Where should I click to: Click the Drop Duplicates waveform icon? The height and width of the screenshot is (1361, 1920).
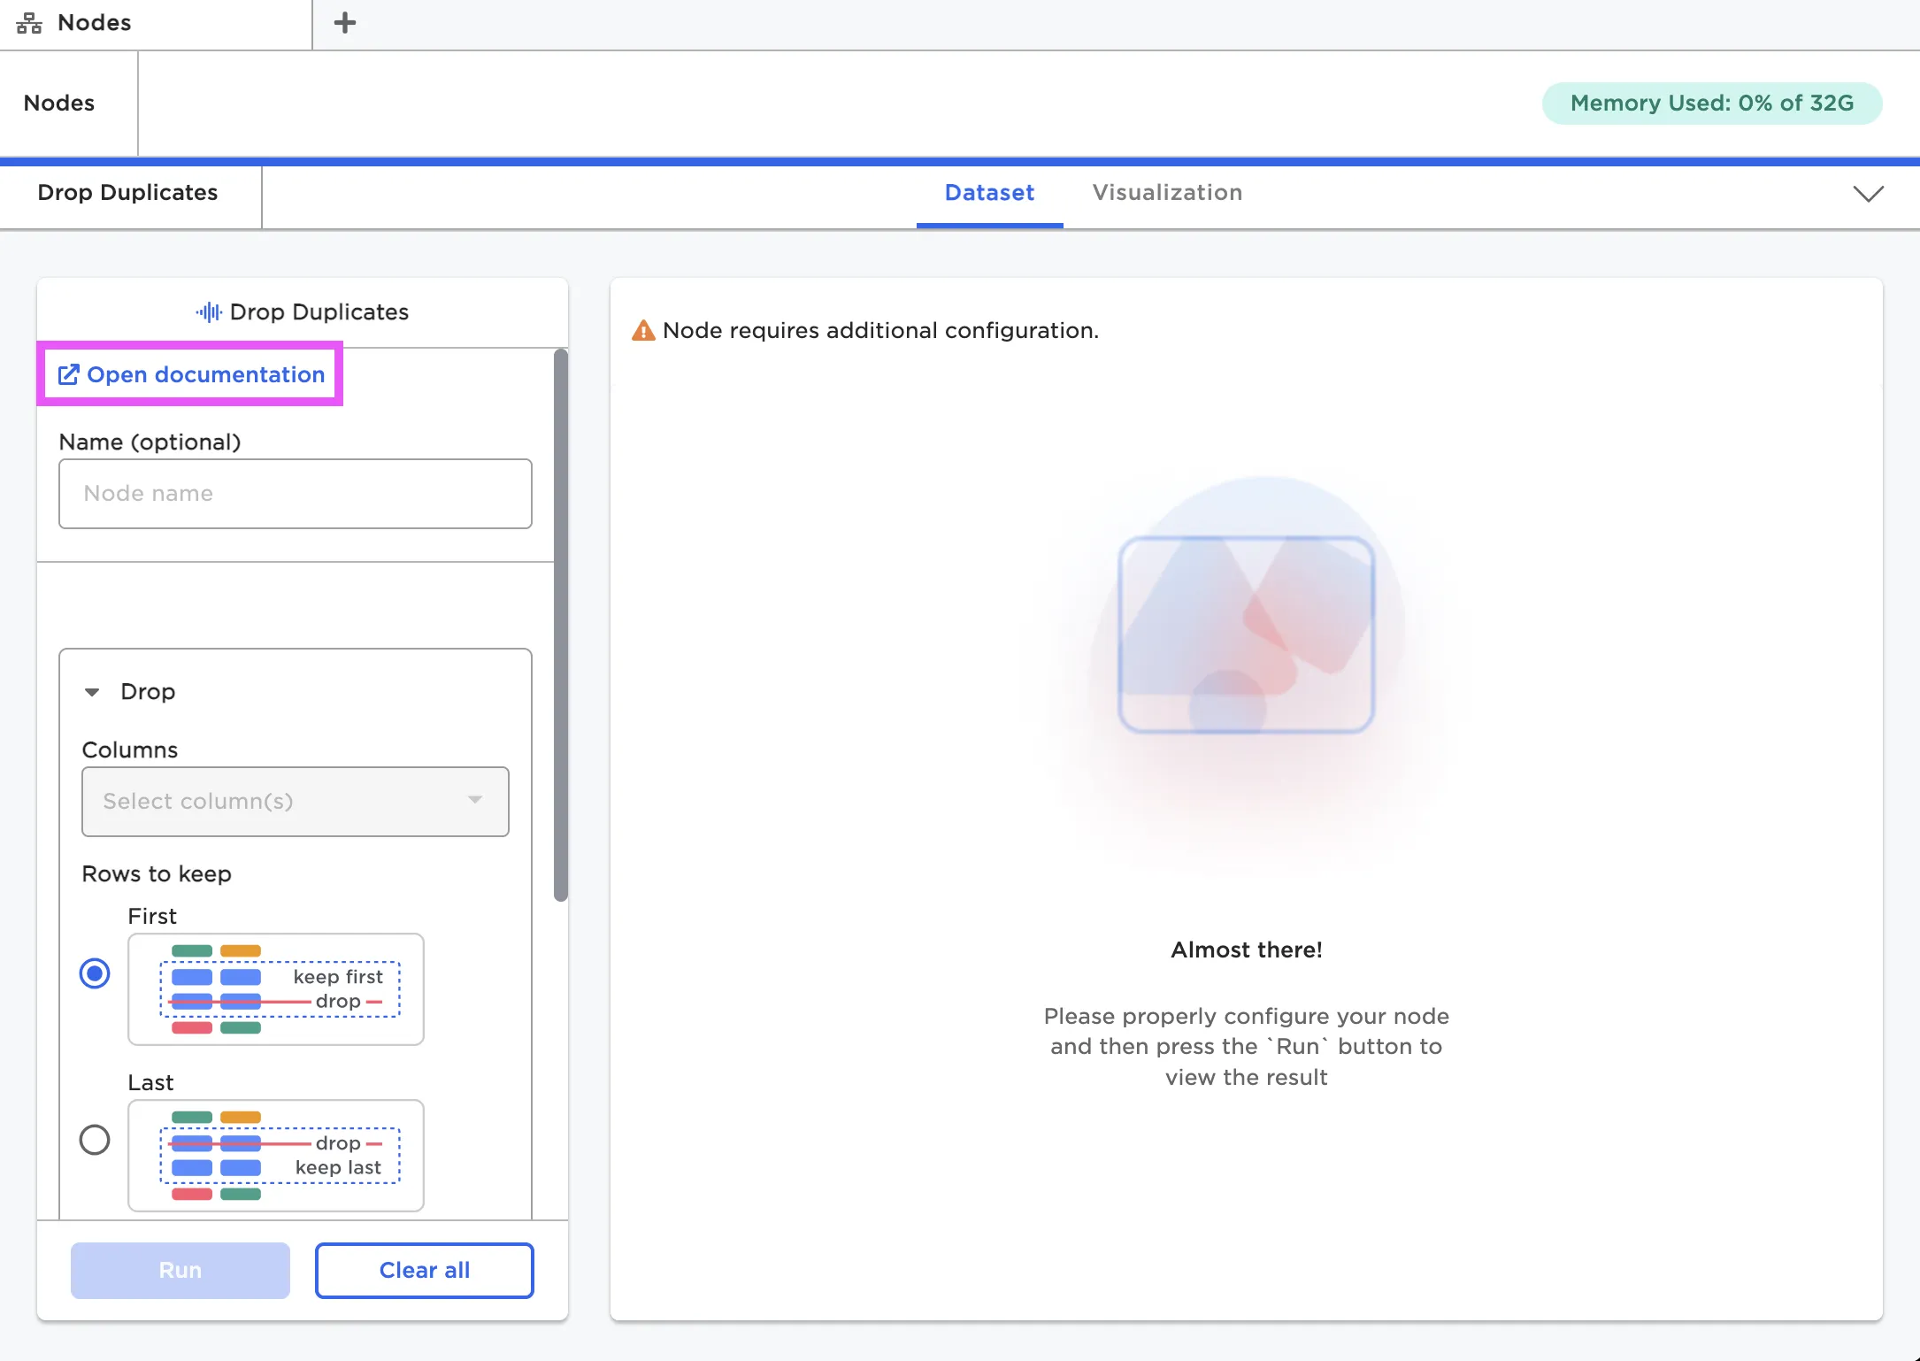209,312
